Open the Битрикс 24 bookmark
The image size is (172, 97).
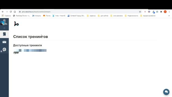pyautogui.click(x=37, y=16)
